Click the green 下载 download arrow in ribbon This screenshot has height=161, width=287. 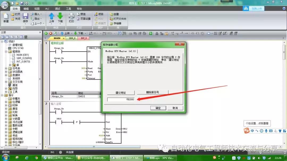60,16
